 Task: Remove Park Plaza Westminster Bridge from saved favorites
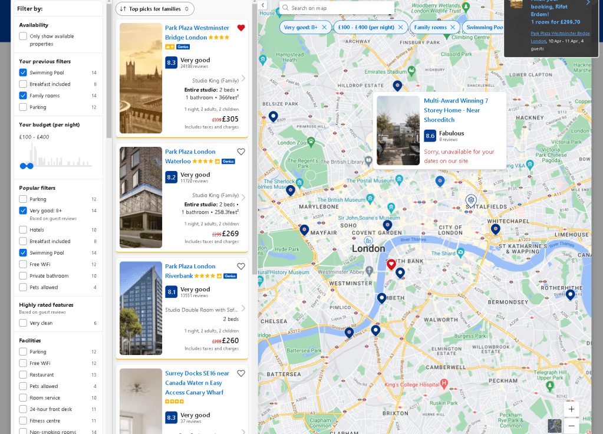(240, 28)
